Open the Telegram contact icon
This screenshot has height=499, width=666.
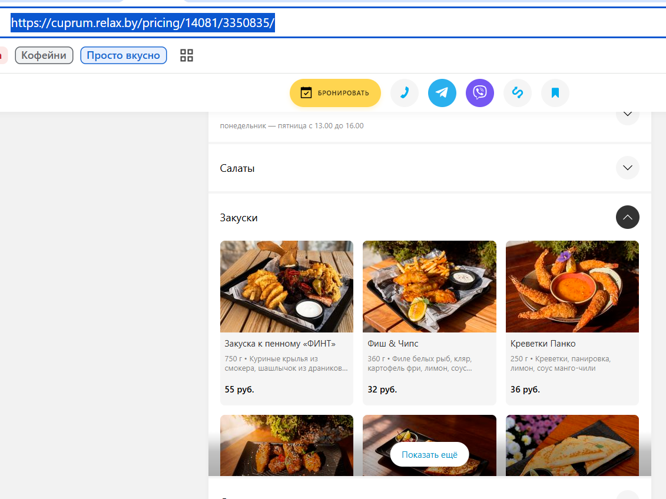click(x=442, y=93)
